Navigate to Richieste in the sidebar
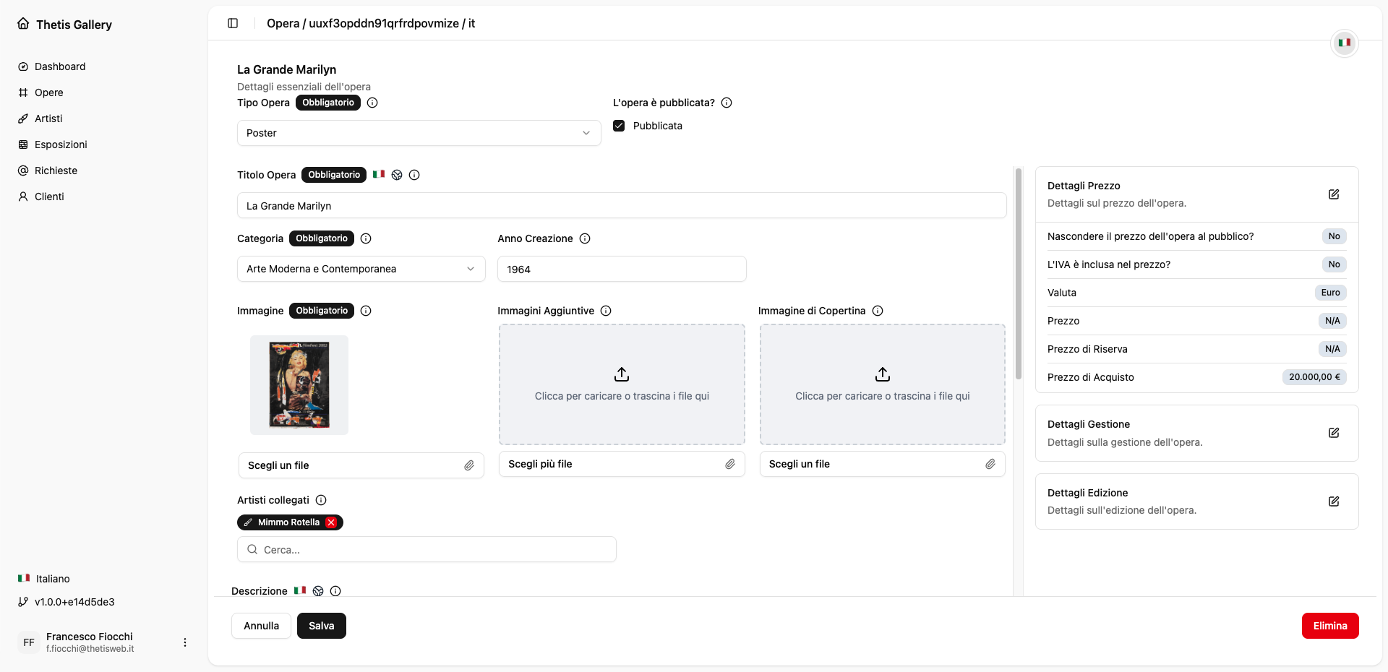Viewport: 1388px width, 672px height. coord(56,171)
